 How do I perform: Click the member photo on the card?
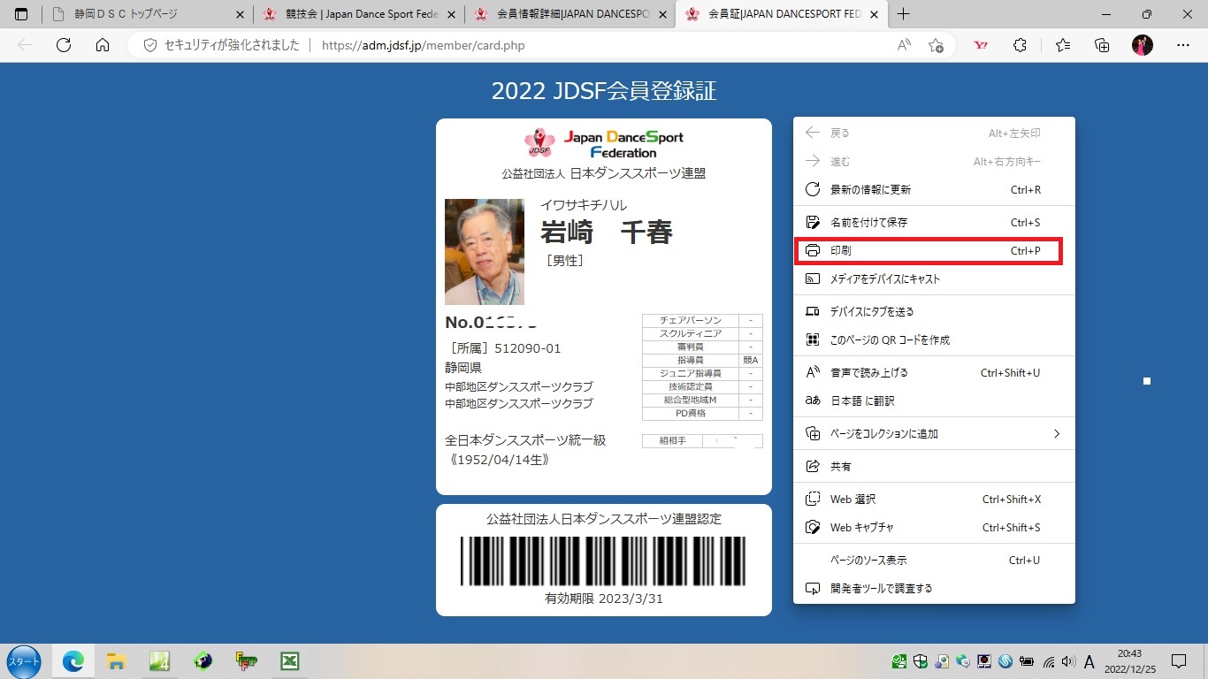[484, 251]
